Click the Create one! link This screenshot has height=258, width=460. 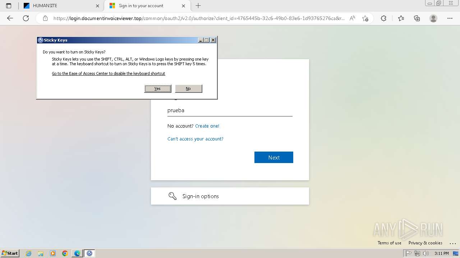[x=207, y=126]
